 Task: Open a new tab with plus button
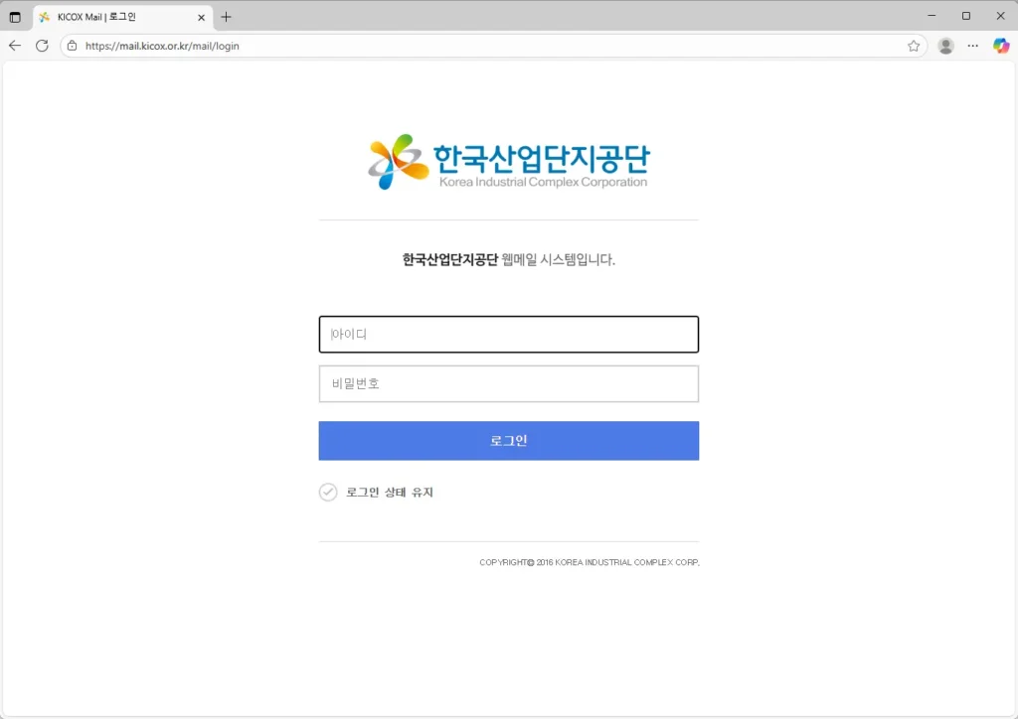226,17
